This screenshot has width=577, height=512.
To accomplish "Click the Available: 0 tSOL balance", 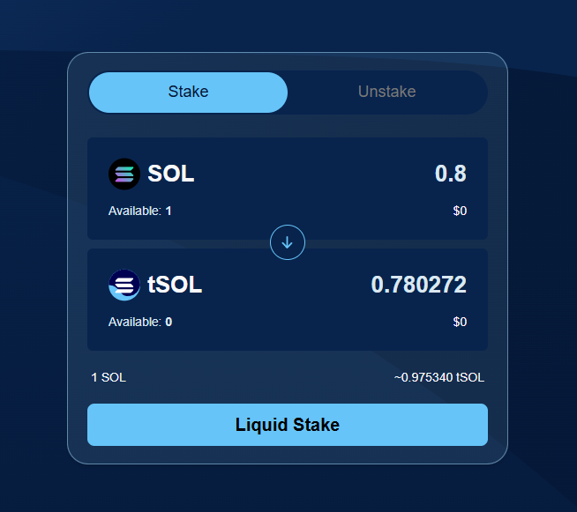I will [x=140, y=323].
